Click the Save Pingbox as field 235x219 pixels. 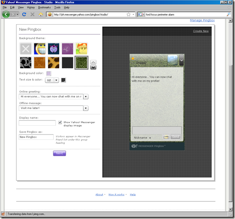coord(36,137)
